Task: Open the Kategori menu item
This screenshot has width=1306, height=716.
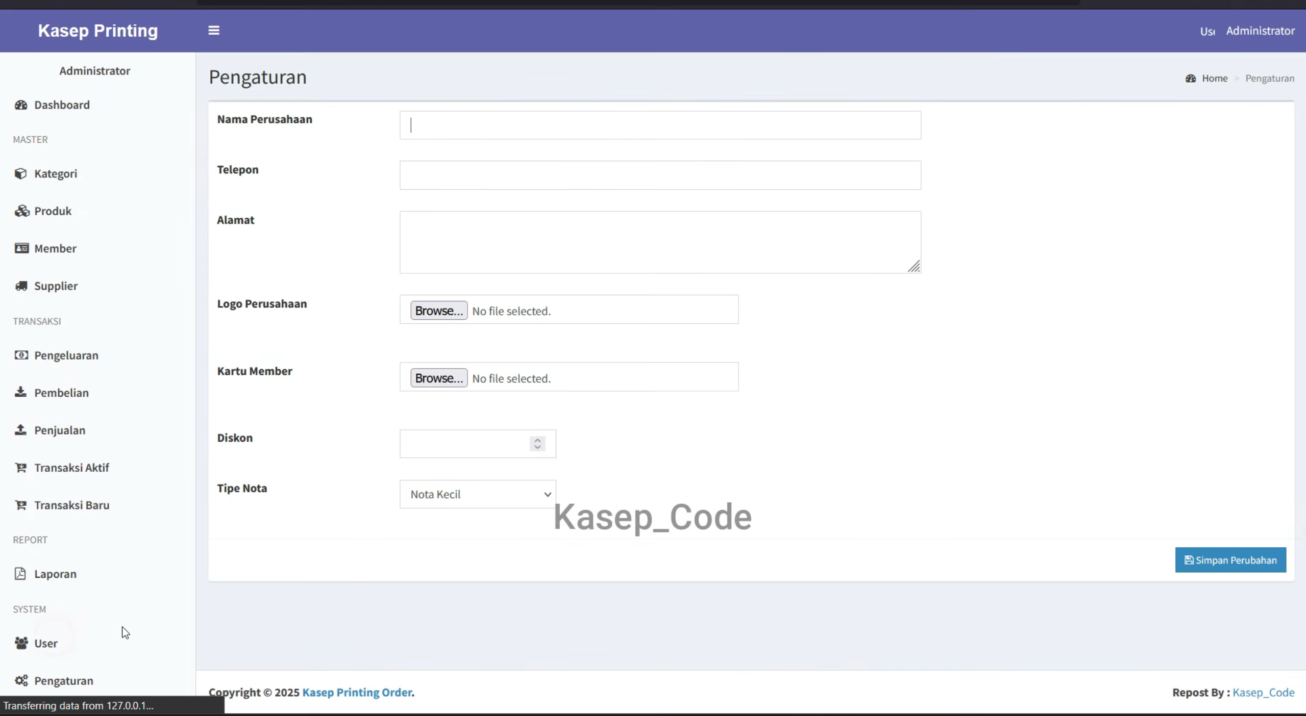Action: click(97, 174)
